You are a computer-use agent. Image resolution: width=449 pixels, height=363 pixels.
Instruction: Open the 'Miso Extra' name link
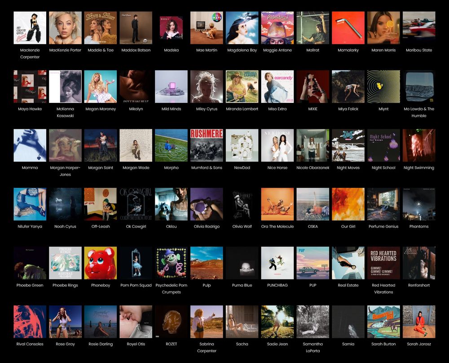277,109
